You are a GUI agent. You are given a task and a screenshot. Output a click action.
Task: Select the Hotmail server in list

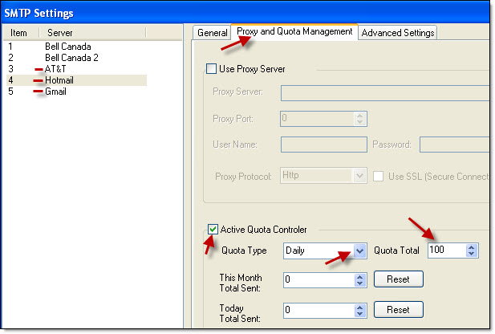pos(60,80)
